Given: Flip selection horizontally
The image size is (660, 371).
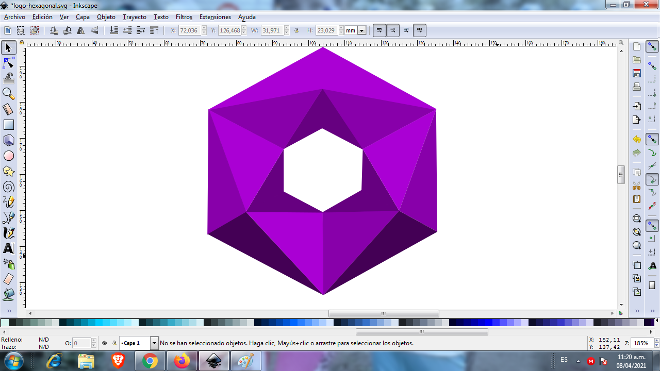Looking at the screenshot, I should [81, 30].
